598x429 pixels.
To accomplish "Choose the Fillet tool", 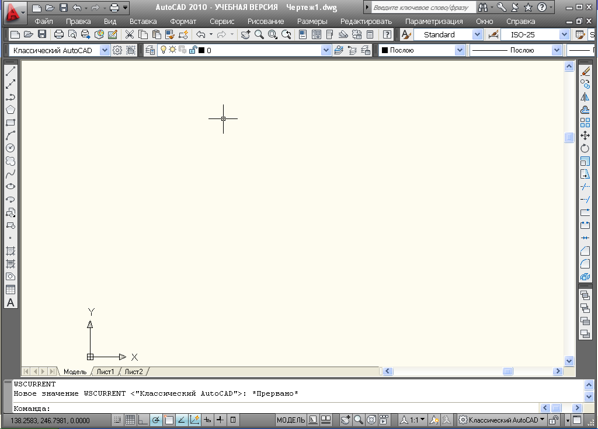I will (x=585, y=264).
